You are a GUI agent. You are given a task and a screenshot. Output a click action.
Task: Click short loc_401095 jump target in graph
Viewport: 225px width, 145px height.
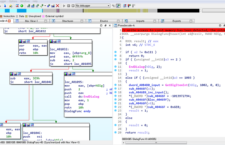point(77,64)
